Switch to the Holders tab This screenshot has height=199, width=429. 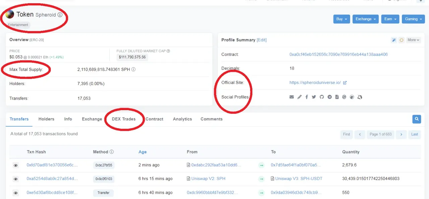coord(46,119)
